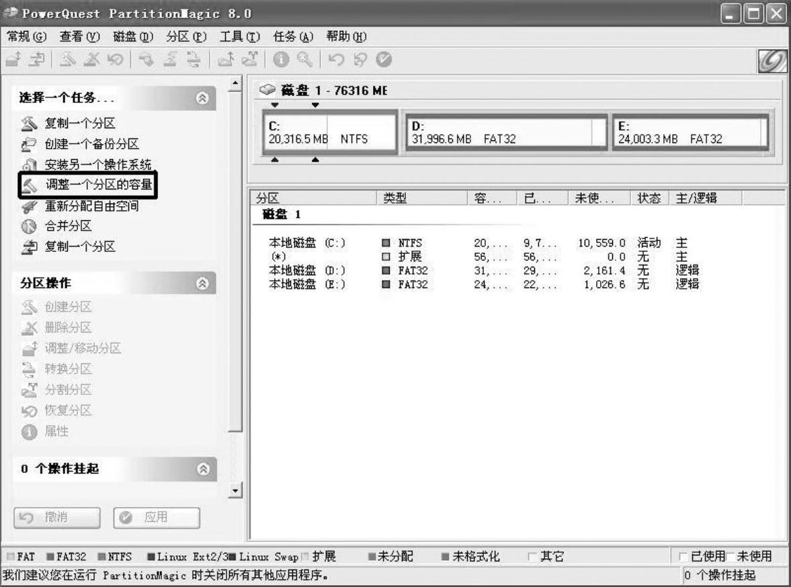This screenshot has width=791, height=587.
Task: Open the 分区(P) menu
Action: click(x=186, y=36)
